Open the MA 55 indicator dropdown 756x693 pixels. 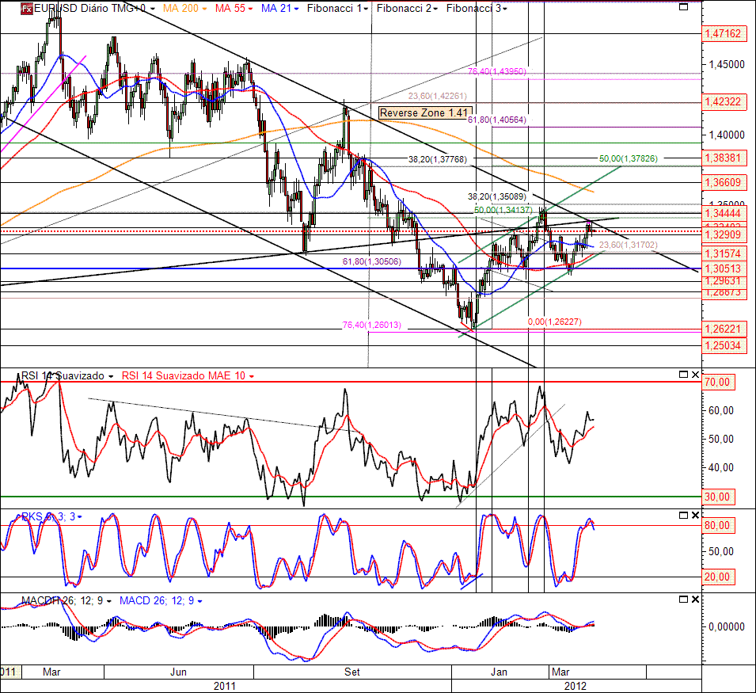click(x=251, y=9)
